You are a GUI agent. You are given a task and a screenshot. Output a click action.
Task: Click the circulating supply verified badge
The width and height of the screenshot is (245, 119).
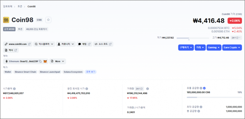[x=204, y=88]
